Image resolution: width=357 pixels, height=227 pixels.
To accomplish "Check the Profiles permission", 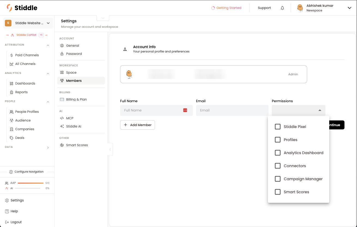I will click(x=277, y=140).
